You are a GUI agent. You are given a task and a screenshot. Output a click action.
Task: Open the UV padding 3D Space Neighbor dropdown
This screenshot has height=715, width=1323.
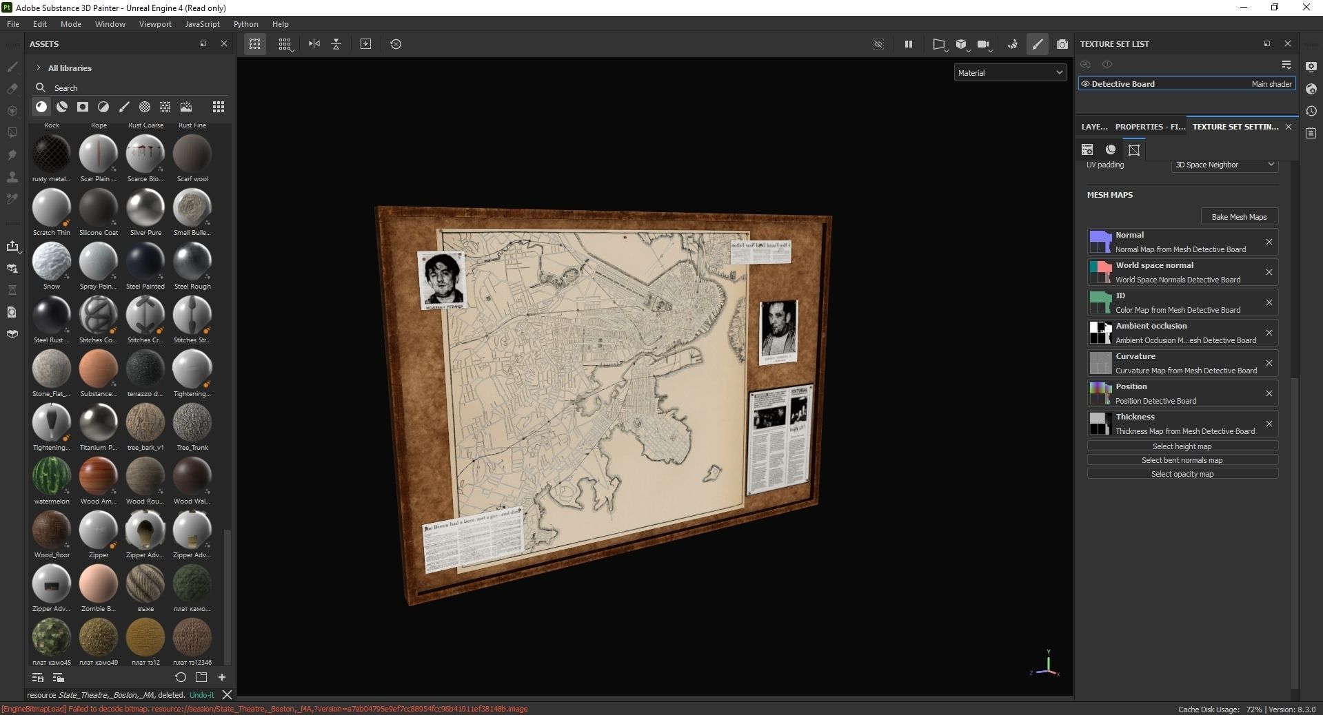pyautogui.click(x=1224, y=165)
